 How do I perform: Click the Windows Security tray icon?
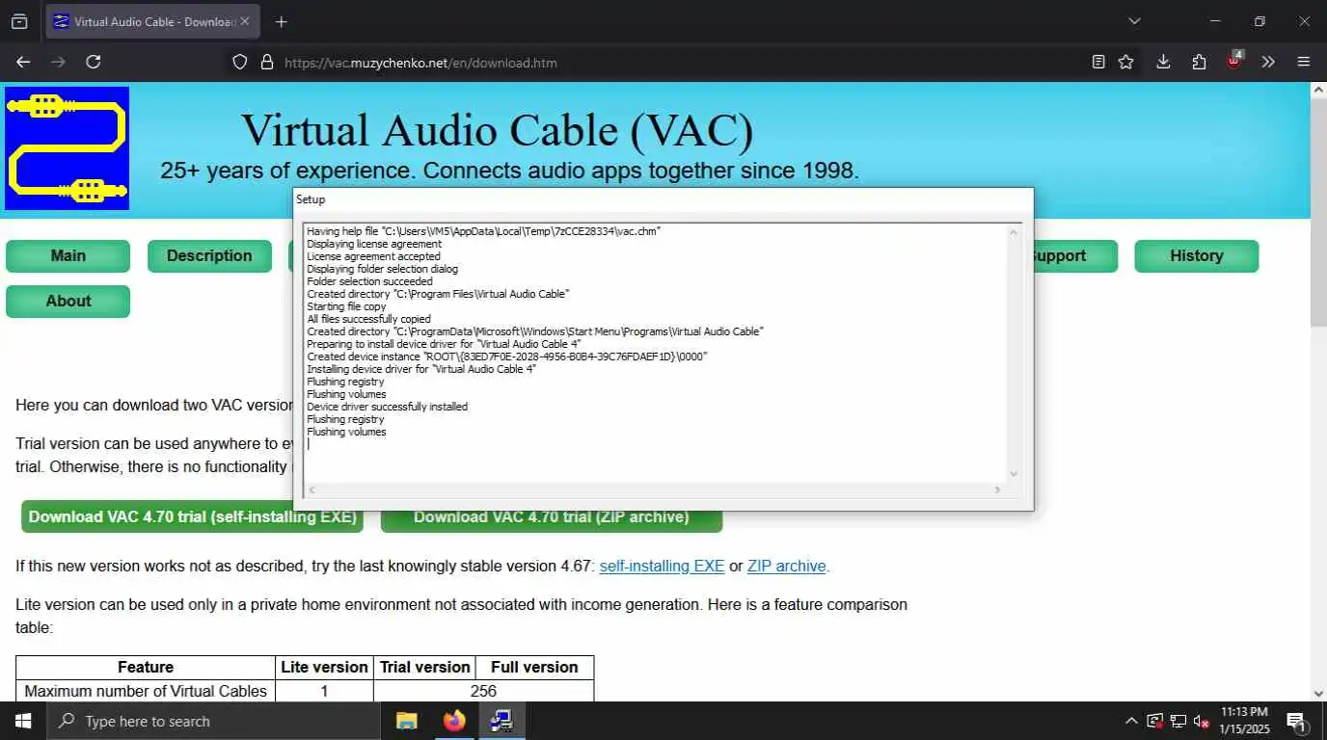click(x=1154, y=721)
